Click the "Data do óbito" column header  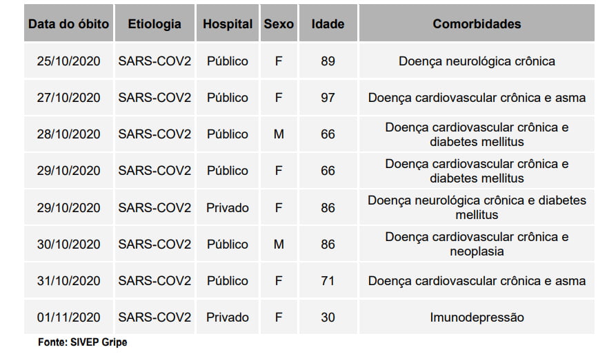(x=68, y=24)
